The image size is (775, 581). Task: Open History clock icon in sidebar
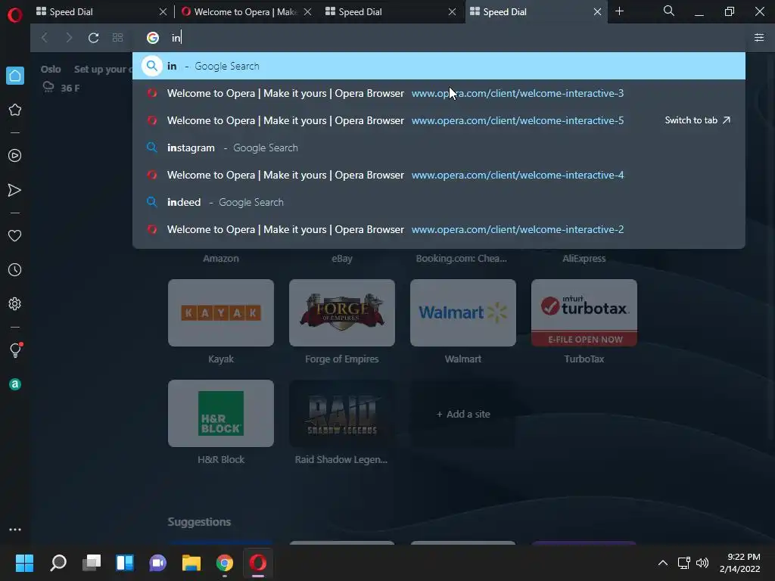click(15, 270)
